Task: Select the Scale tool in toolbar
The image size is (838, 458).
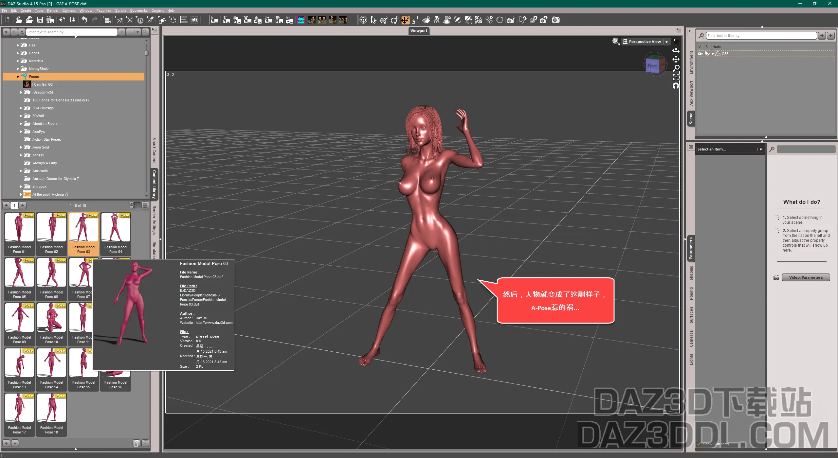Action: pos(415,20)
